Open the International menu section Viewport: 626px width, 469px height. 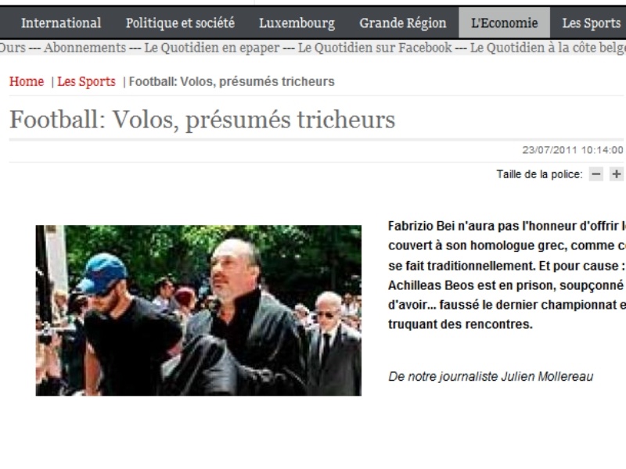[x=61, y=23]
